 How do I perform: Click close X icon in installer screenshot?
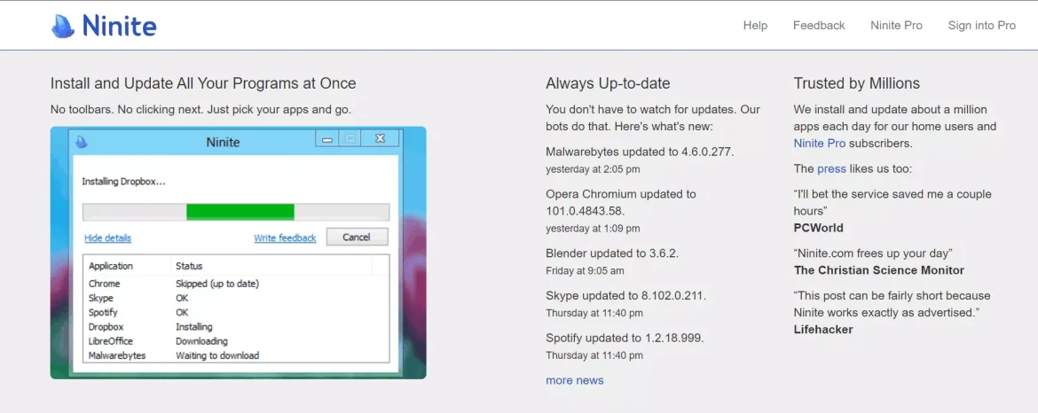[x=380, y=139]
